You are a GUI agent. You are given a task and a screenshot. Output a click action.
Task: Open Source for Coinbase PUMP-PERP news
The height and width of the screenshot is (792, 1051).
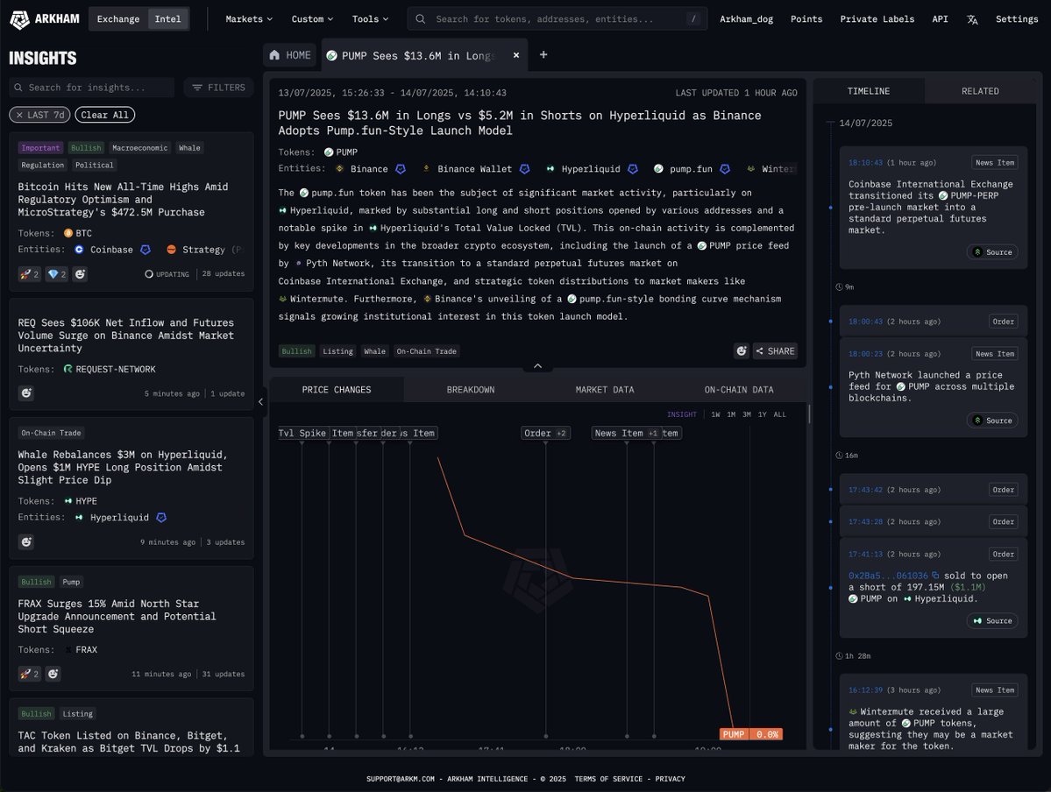992,252
